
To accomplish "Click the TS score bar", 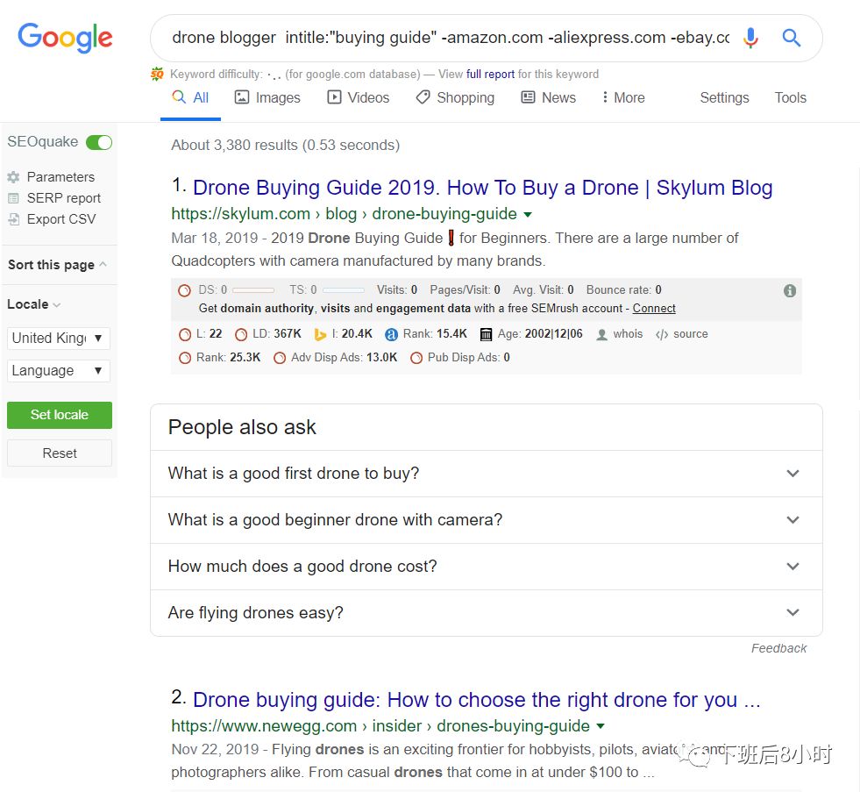I will (344, 289).
